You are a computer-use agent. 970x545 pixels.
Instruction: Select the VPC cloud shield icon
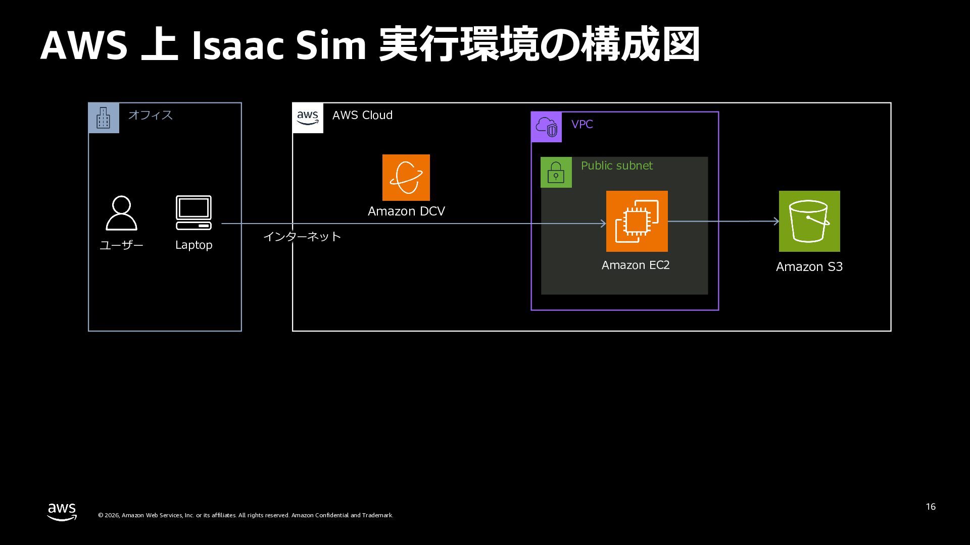[546, 127]
